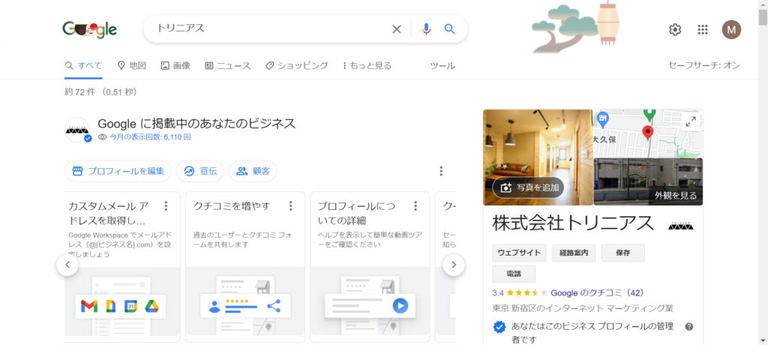Click the Google logo
Screen dimensions: 768x345
[90, 30]
